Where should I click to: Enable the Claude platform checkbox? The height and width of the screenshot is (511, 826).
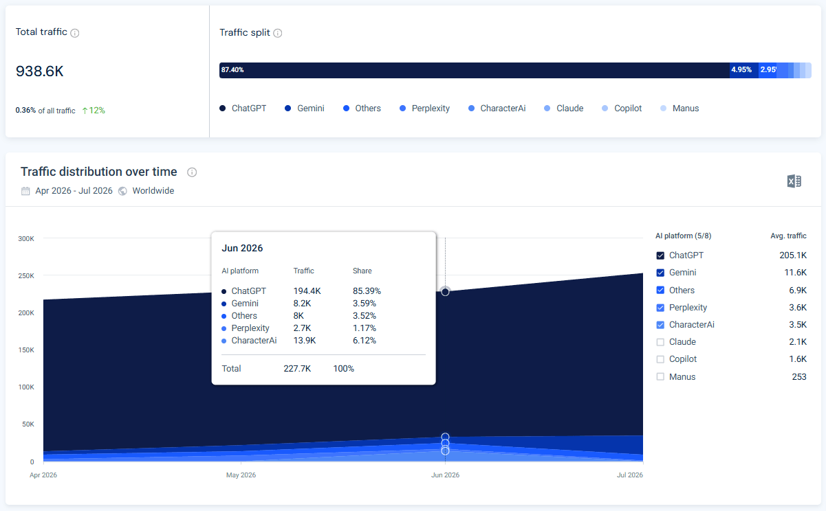point(660,342)
